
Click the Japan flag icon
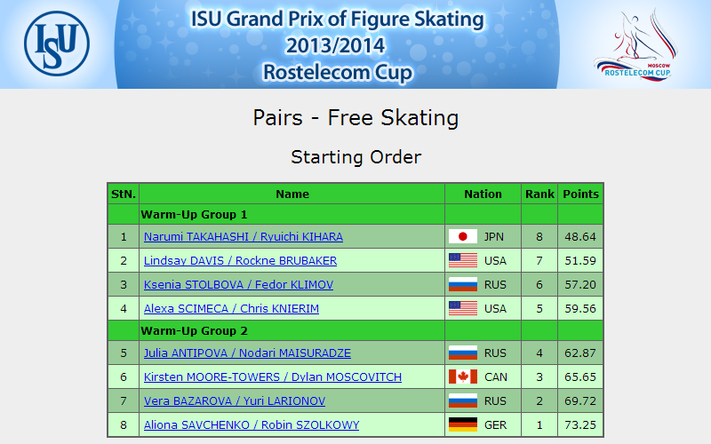pyautogui.click(x=462, y=236)
